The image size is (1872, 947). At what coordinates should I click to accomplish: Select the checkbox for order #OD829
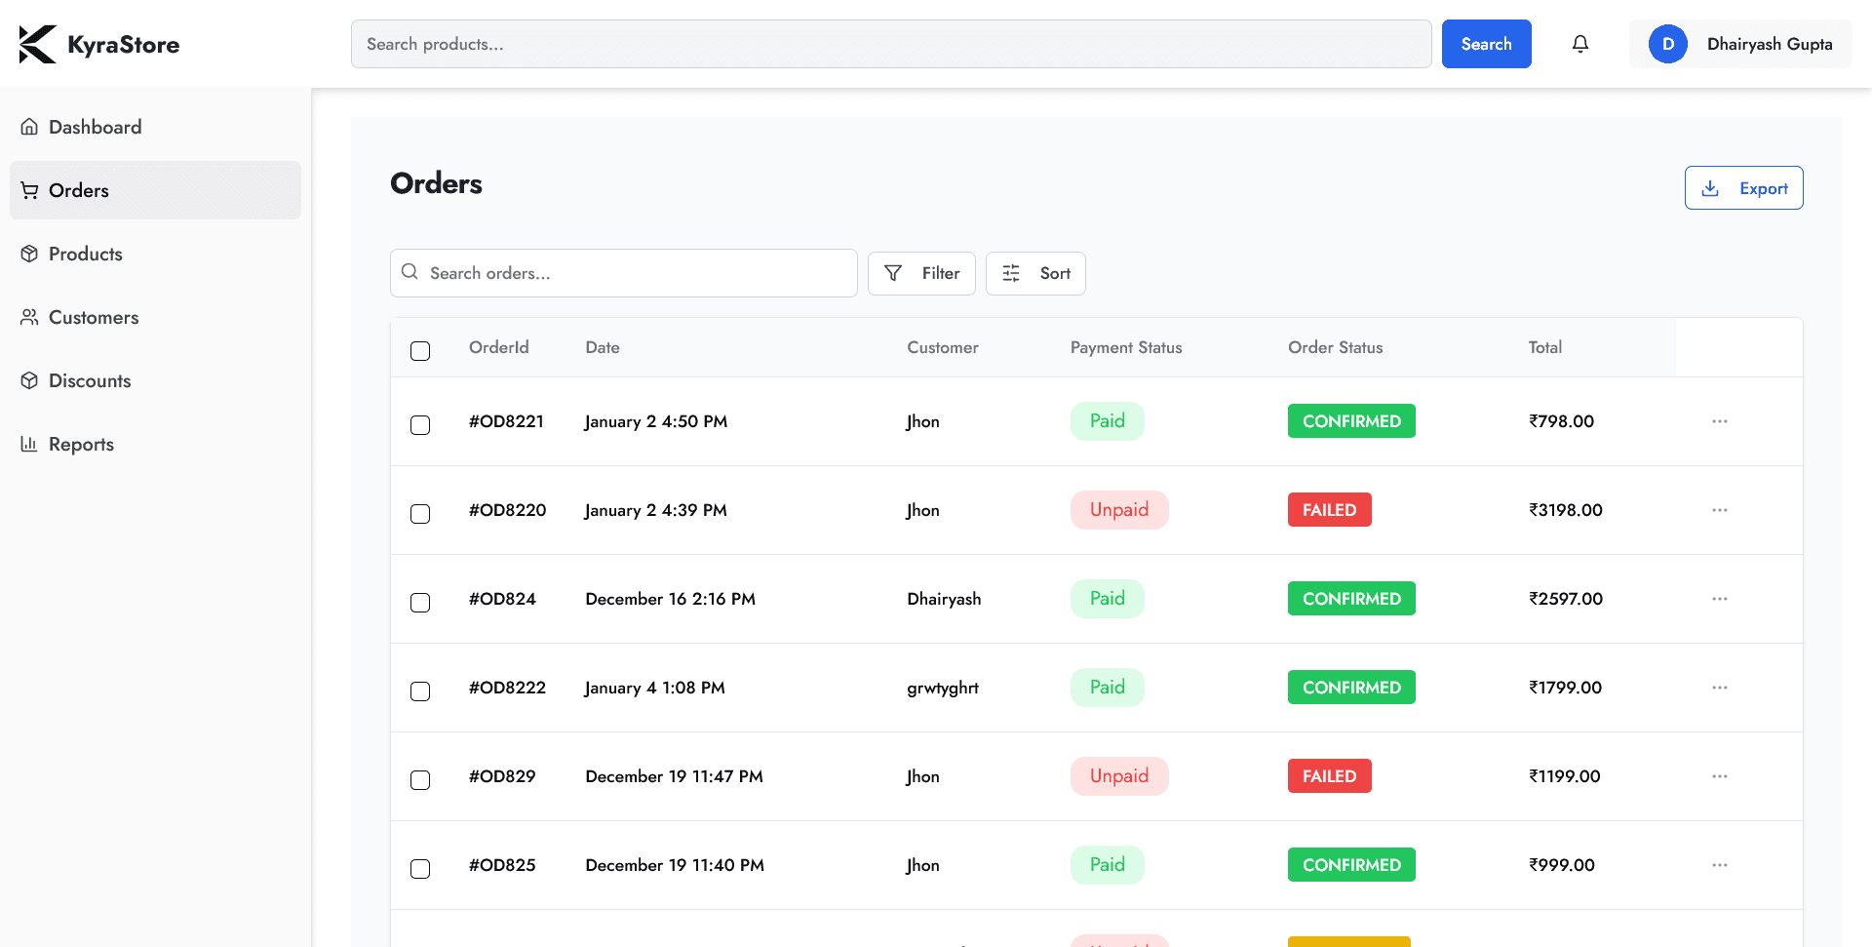point(420,780)
